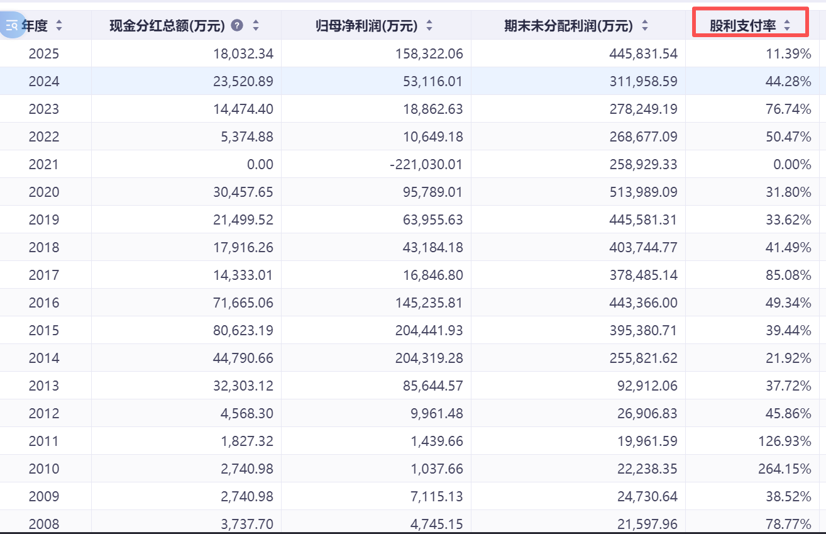Click help icon beside 现金分红总额

point(237,26)
